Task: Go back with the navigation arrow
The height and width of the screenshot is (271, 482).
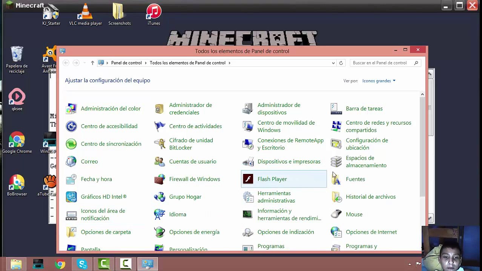Action: coord(66,63)
